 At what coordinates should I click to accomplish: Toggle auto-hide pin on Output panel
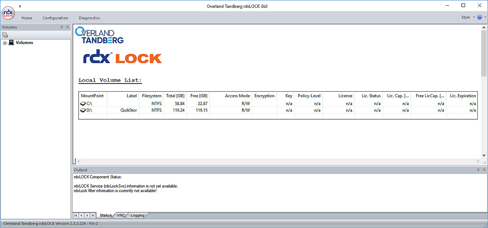tap(478, 170)
